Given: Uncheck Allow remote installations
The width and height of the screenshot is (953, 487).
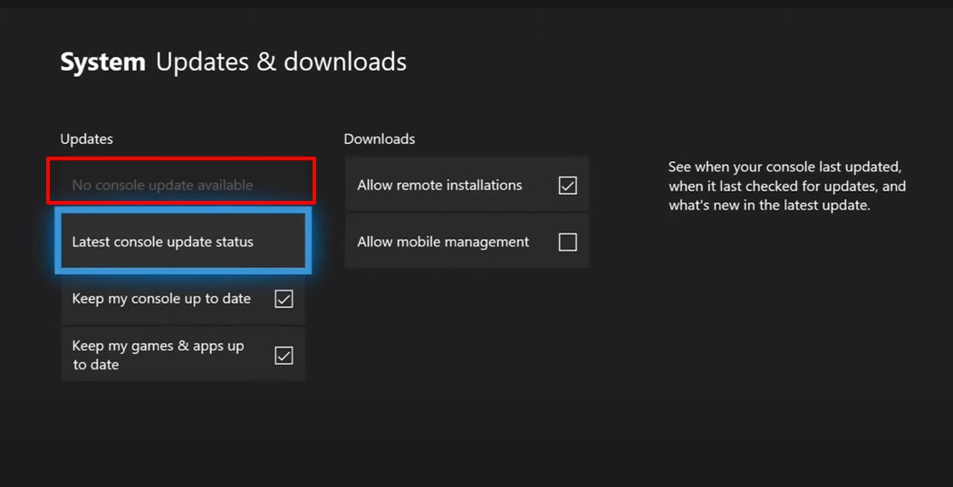Looking at the screenshot, I should pos(568,186).
